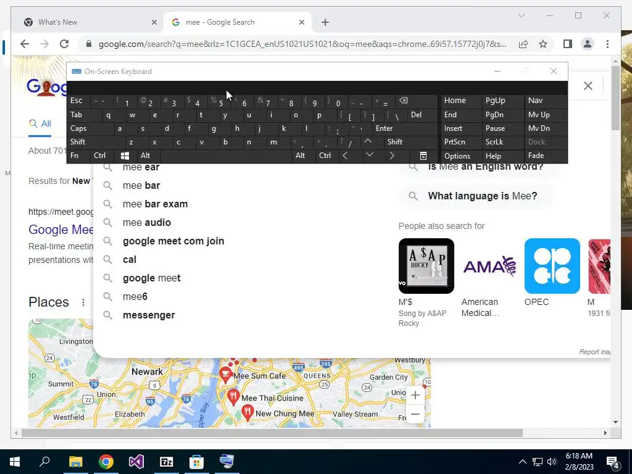This screenshot has width=632, height=474.
Task: Tap the Tab key on the on-screen keyboard
Action: point(85,115)
